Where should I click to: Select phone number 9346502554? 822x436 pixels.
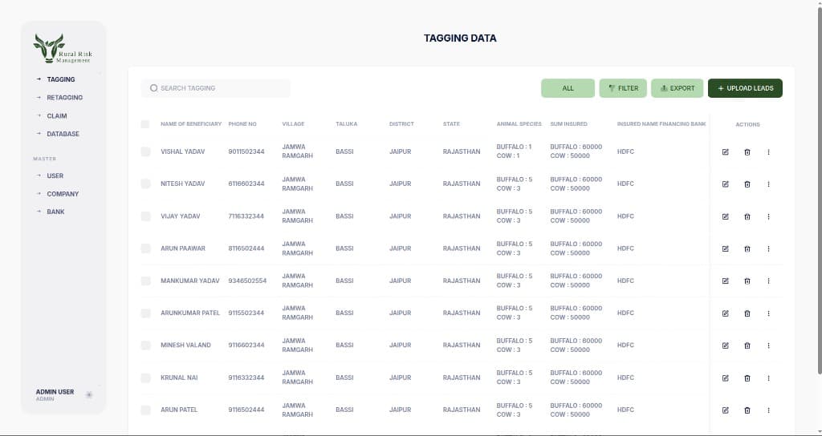(x=247, y=281)
